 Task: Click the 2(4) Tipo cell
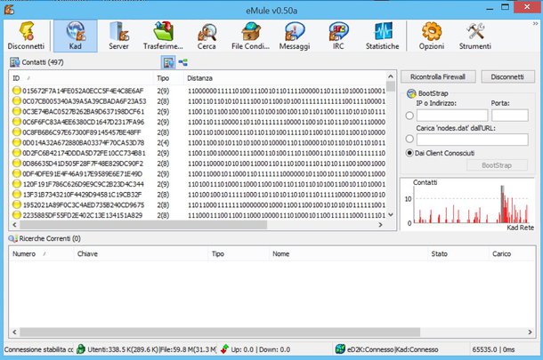pyautogui.click(x=163, y=142)
